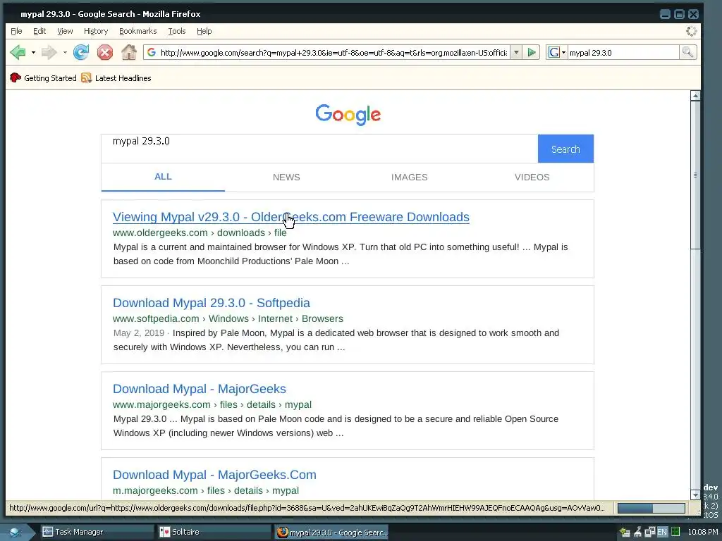The height and width of the screenshot is (541, 722).
Task: Click the green Back arrow
Action: coord(18,52)
